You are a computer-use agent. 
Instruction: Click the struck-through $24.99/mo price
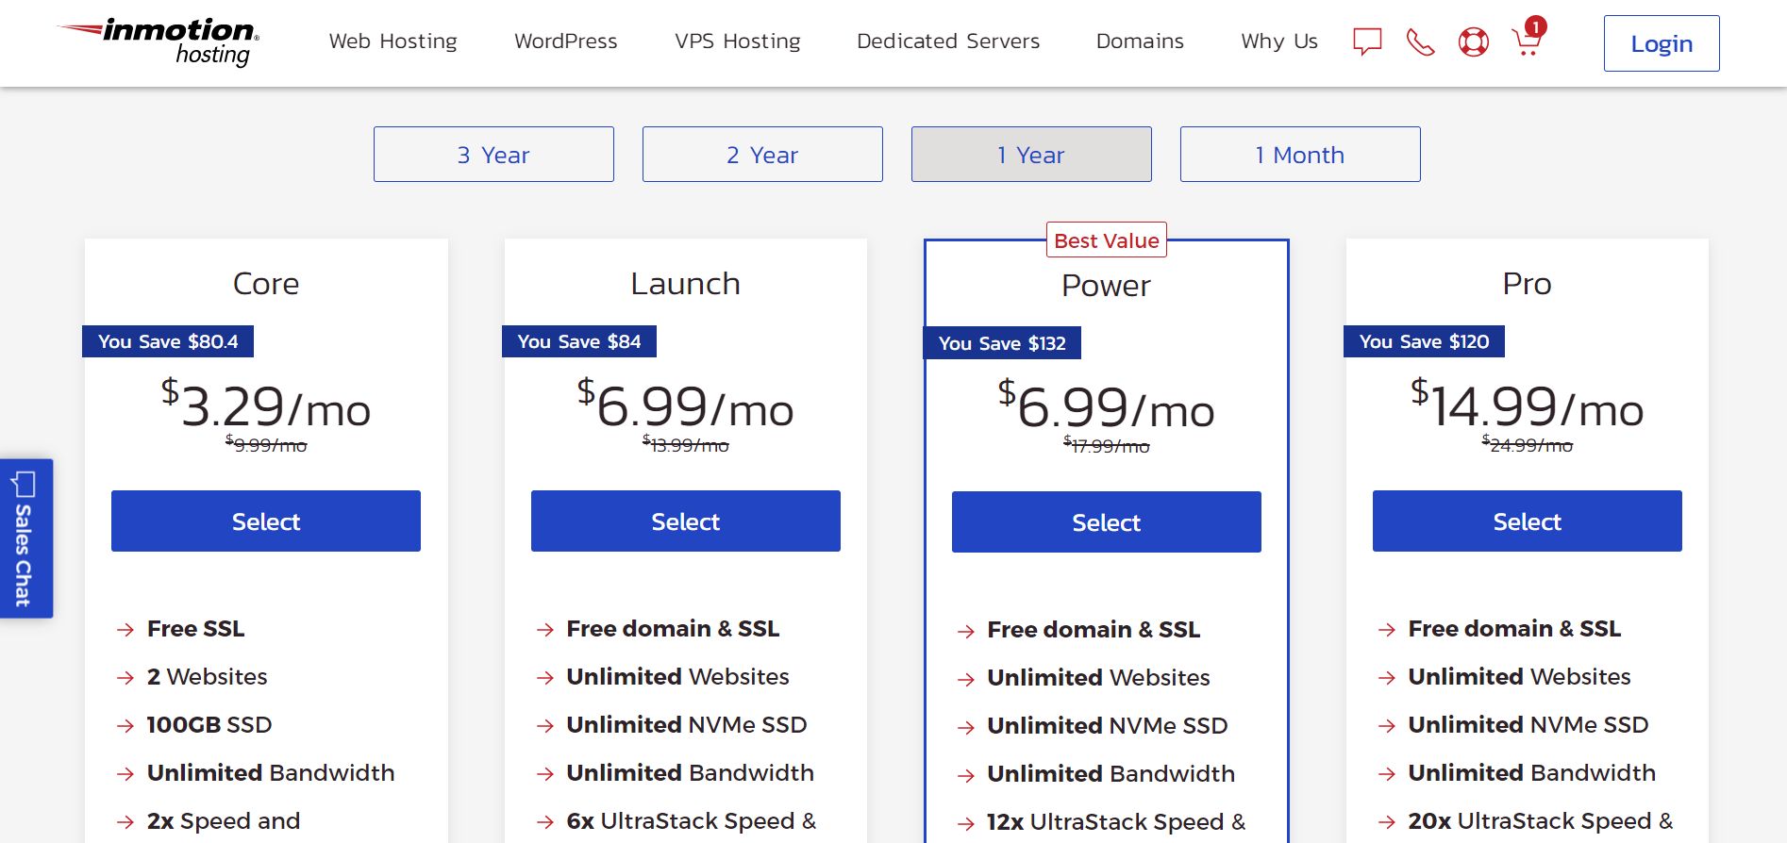[x=1528, y=444]
